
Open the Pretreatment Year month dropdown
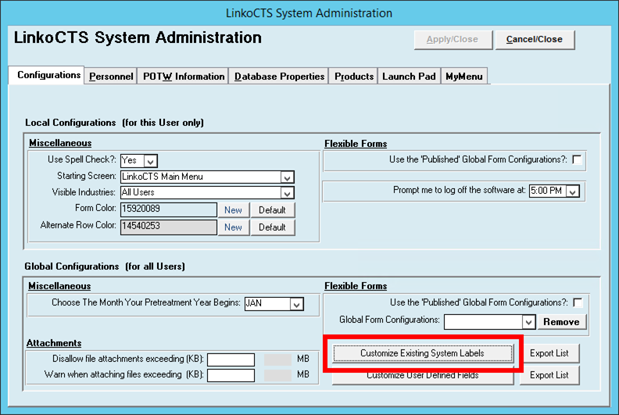[296, 304]
